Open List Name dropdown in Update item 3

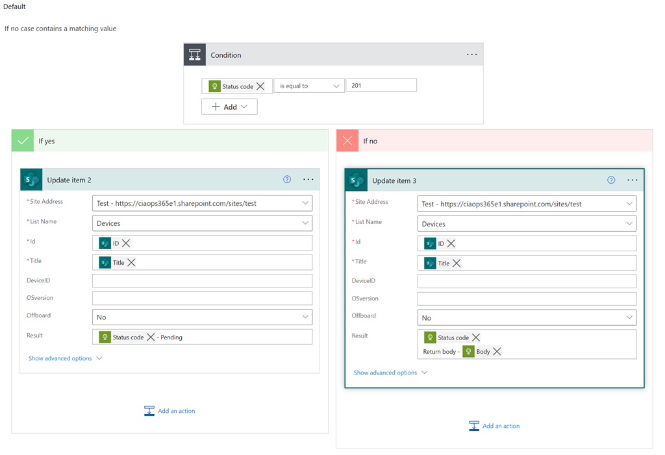[629, 224]
